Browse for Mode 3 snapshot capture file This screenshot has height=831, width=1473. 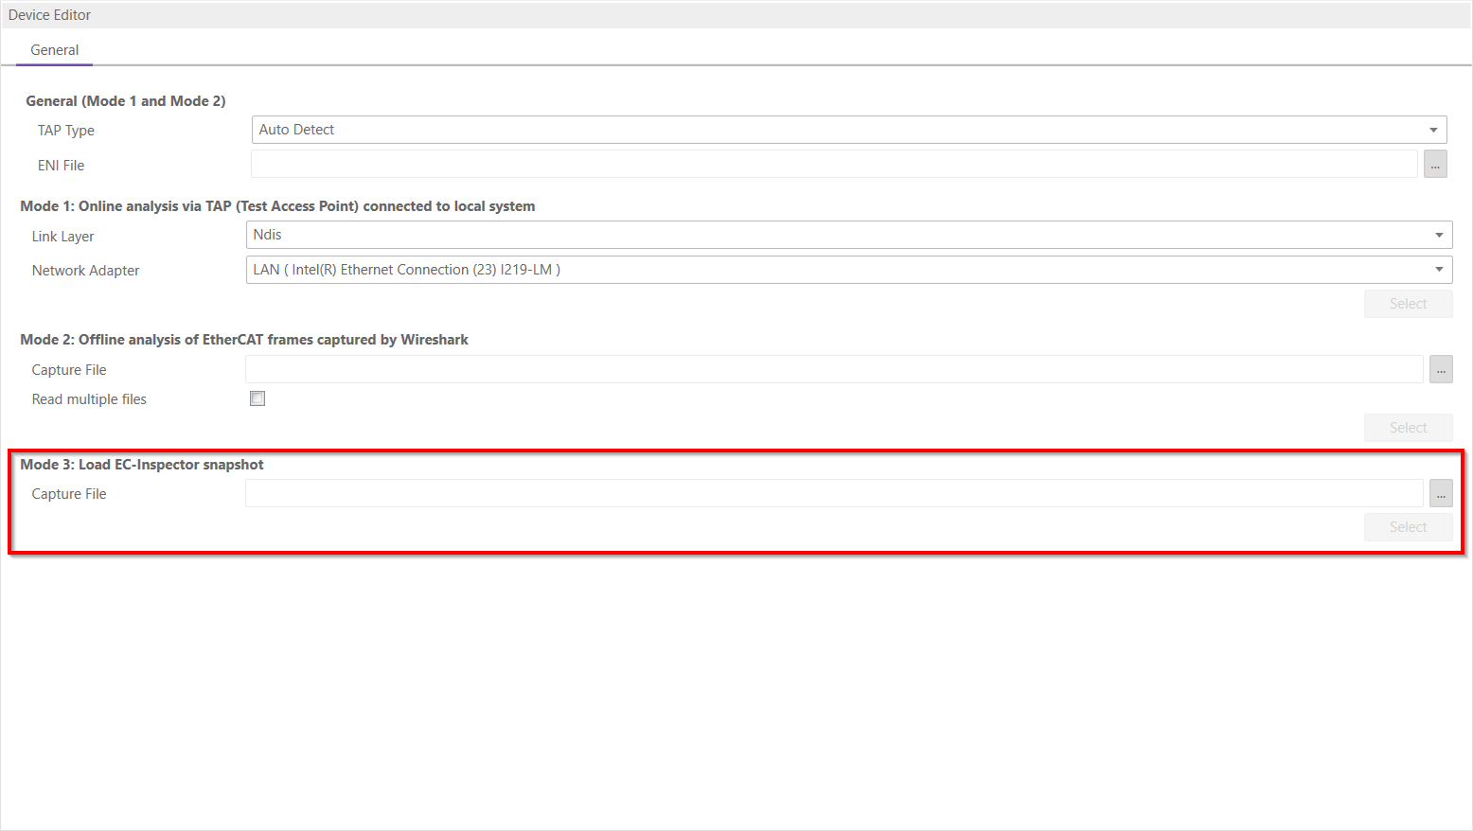(x=1440, y=493)
